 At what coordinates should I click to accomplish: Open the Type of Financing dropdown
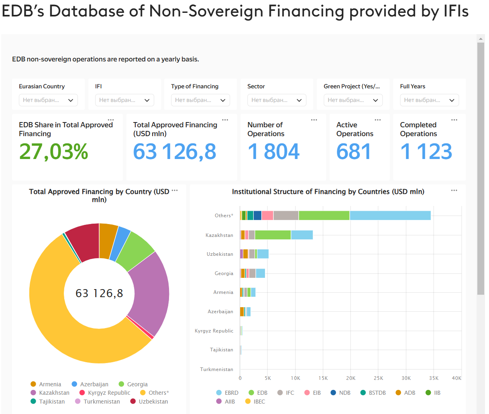click(x=200, y=100)
